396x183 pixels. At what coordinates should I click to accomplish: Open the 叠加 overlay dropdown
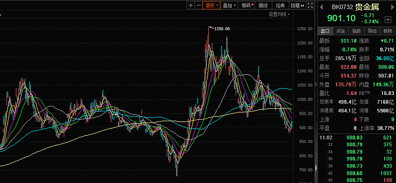(229, 5)
